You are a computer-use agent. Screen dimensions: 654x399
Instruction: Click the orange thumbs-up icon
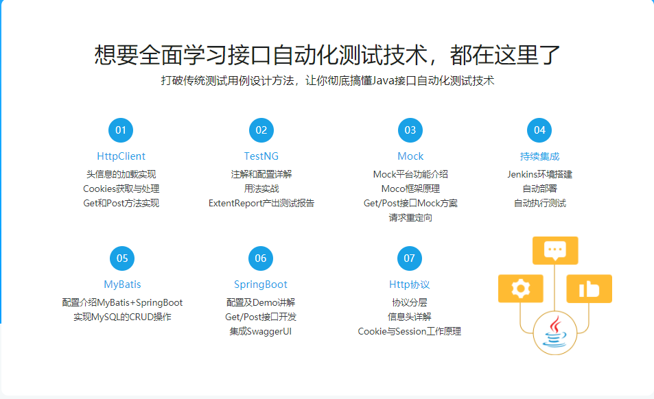pyautogui.click(x=589, y=289)
